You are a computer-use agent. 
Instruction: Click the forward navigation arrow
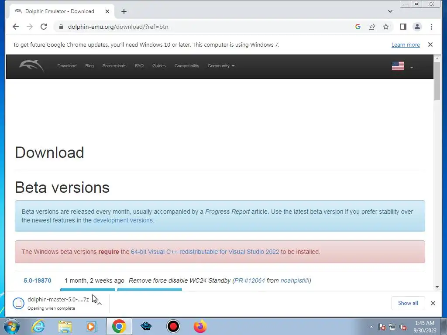[x=30, y=27]
